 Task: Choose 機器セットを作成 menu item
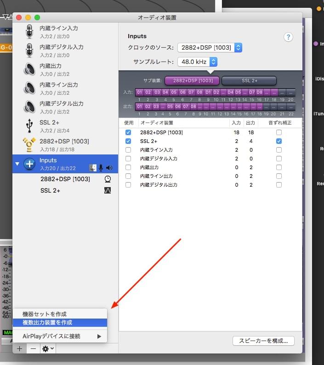(60, 314)
